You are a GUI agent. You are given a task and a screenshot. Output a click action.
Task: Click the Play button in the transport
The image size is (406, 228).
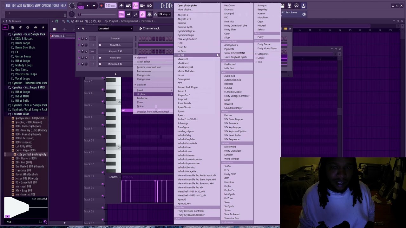pos(87,6)
